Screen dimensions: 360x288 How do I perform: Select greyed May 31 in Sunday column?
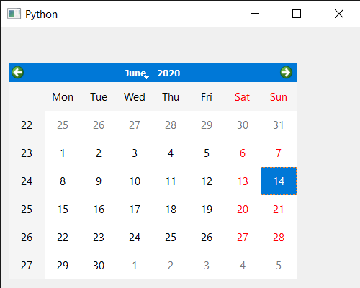[x=279, y=125]
